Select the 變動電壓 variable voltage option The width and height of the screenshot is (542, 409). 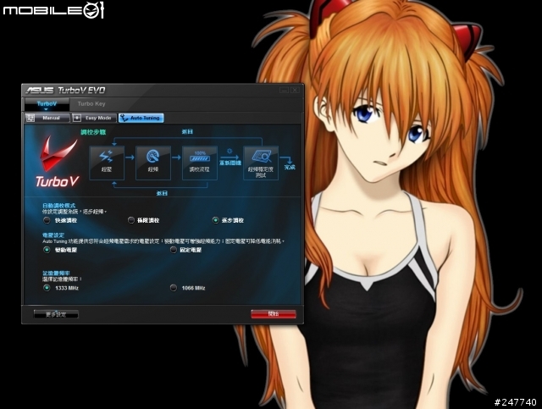[x=47, y=250]
